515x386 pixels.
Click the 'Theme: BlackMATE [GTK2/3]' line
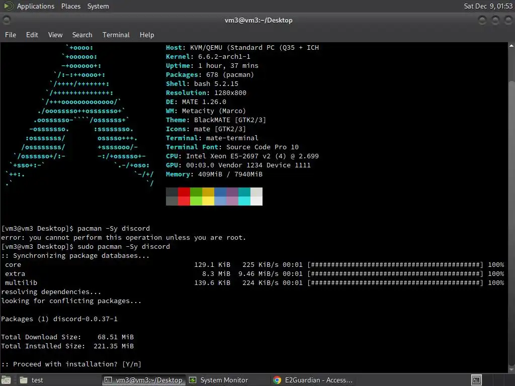216,120
